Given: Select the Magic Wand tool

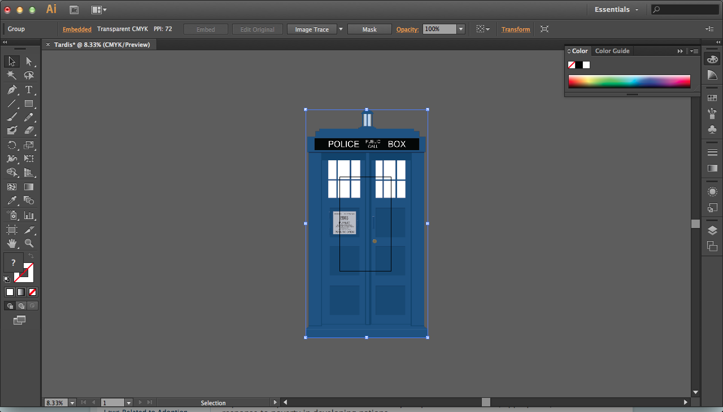Looking at the screenshot, I should coord(12,75).
